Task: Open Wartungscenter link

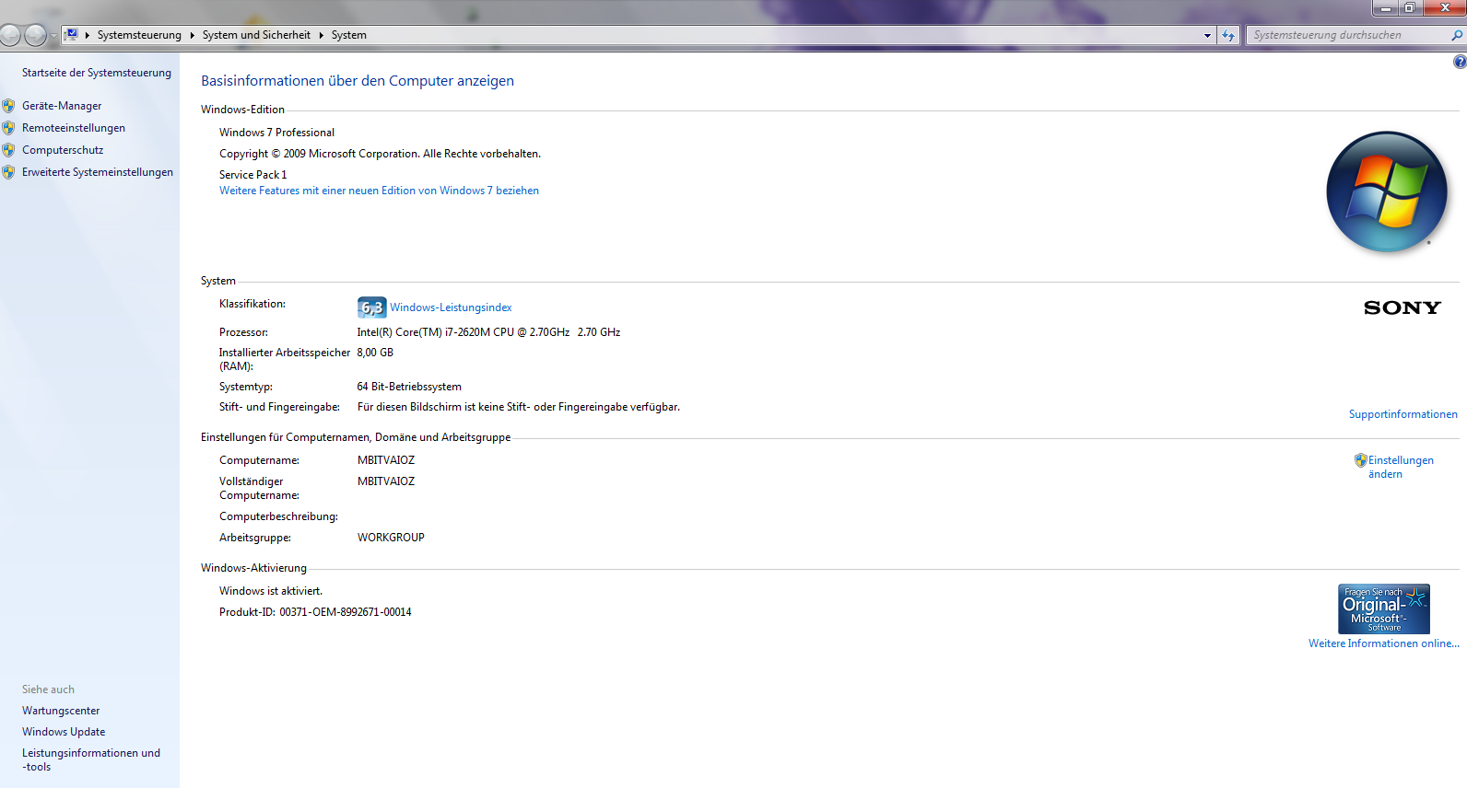Action: pyautogui.click(x=61, y=711)
